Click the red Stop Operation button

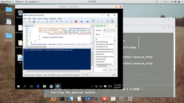(76, 21)
